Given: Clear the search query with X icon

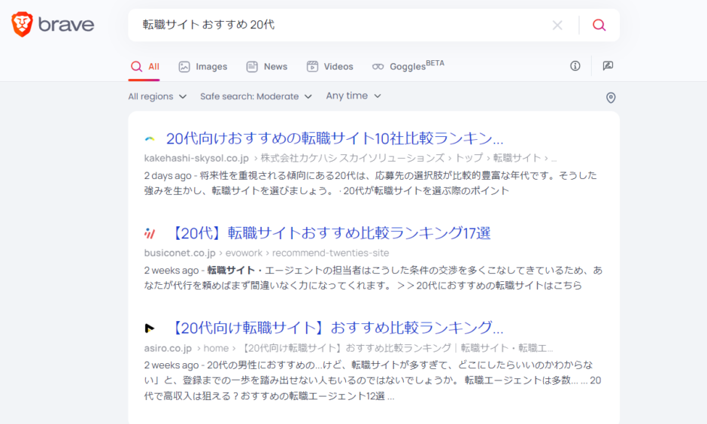Looking at the screenshot, I should [557, 26].
